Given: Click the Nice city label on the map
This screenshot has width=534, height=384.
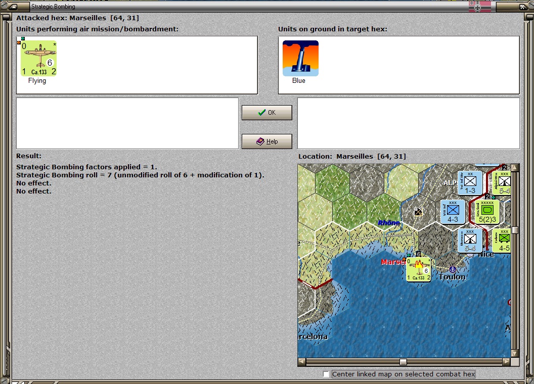Looking at the screenshot, I should 486,254.
